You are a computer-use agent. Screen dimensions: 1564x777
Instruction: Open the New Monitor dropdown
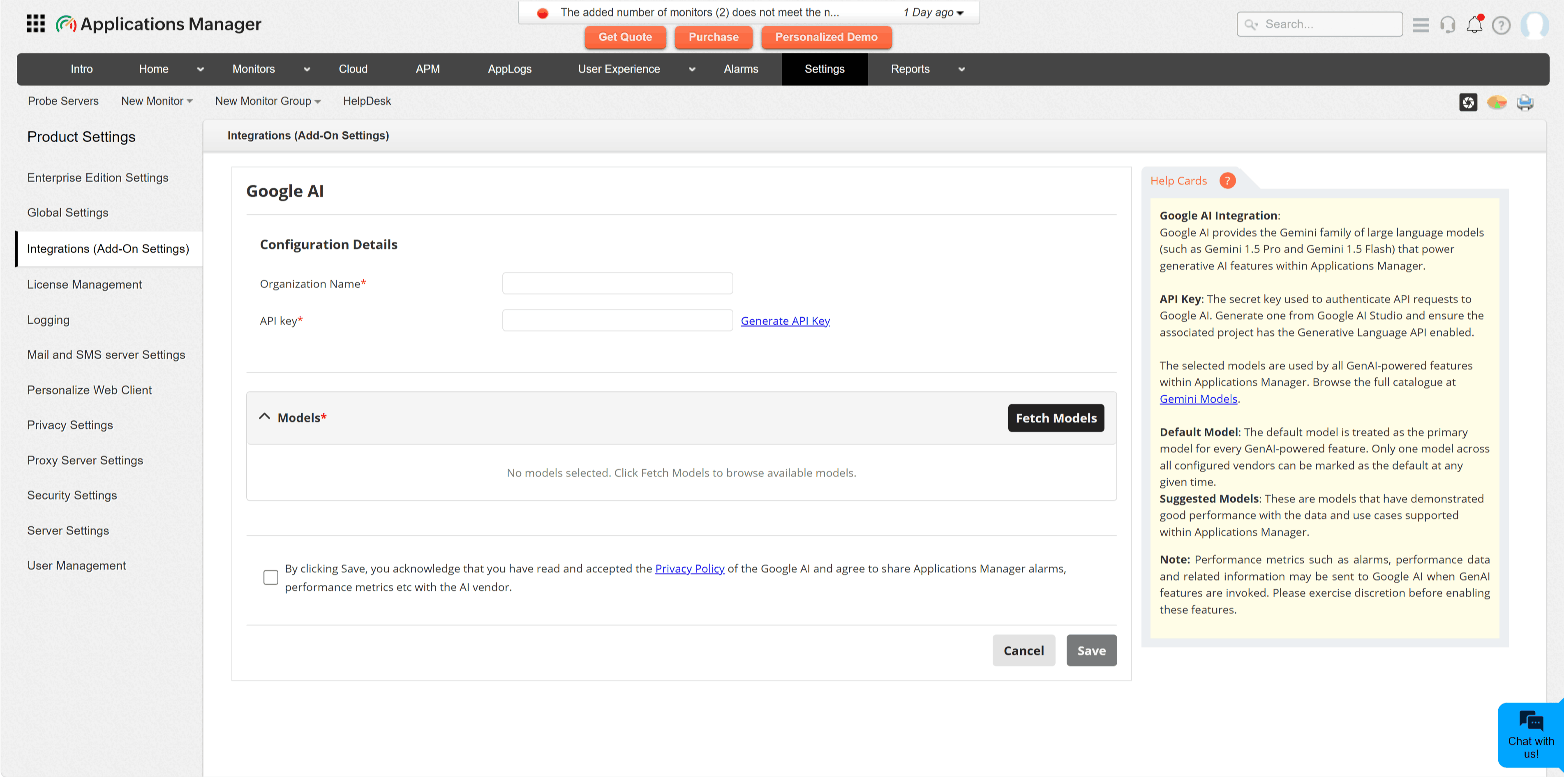pyautogui.click(x=157, y=101)
